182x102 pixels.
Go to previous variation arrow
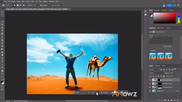click(89, 92)
